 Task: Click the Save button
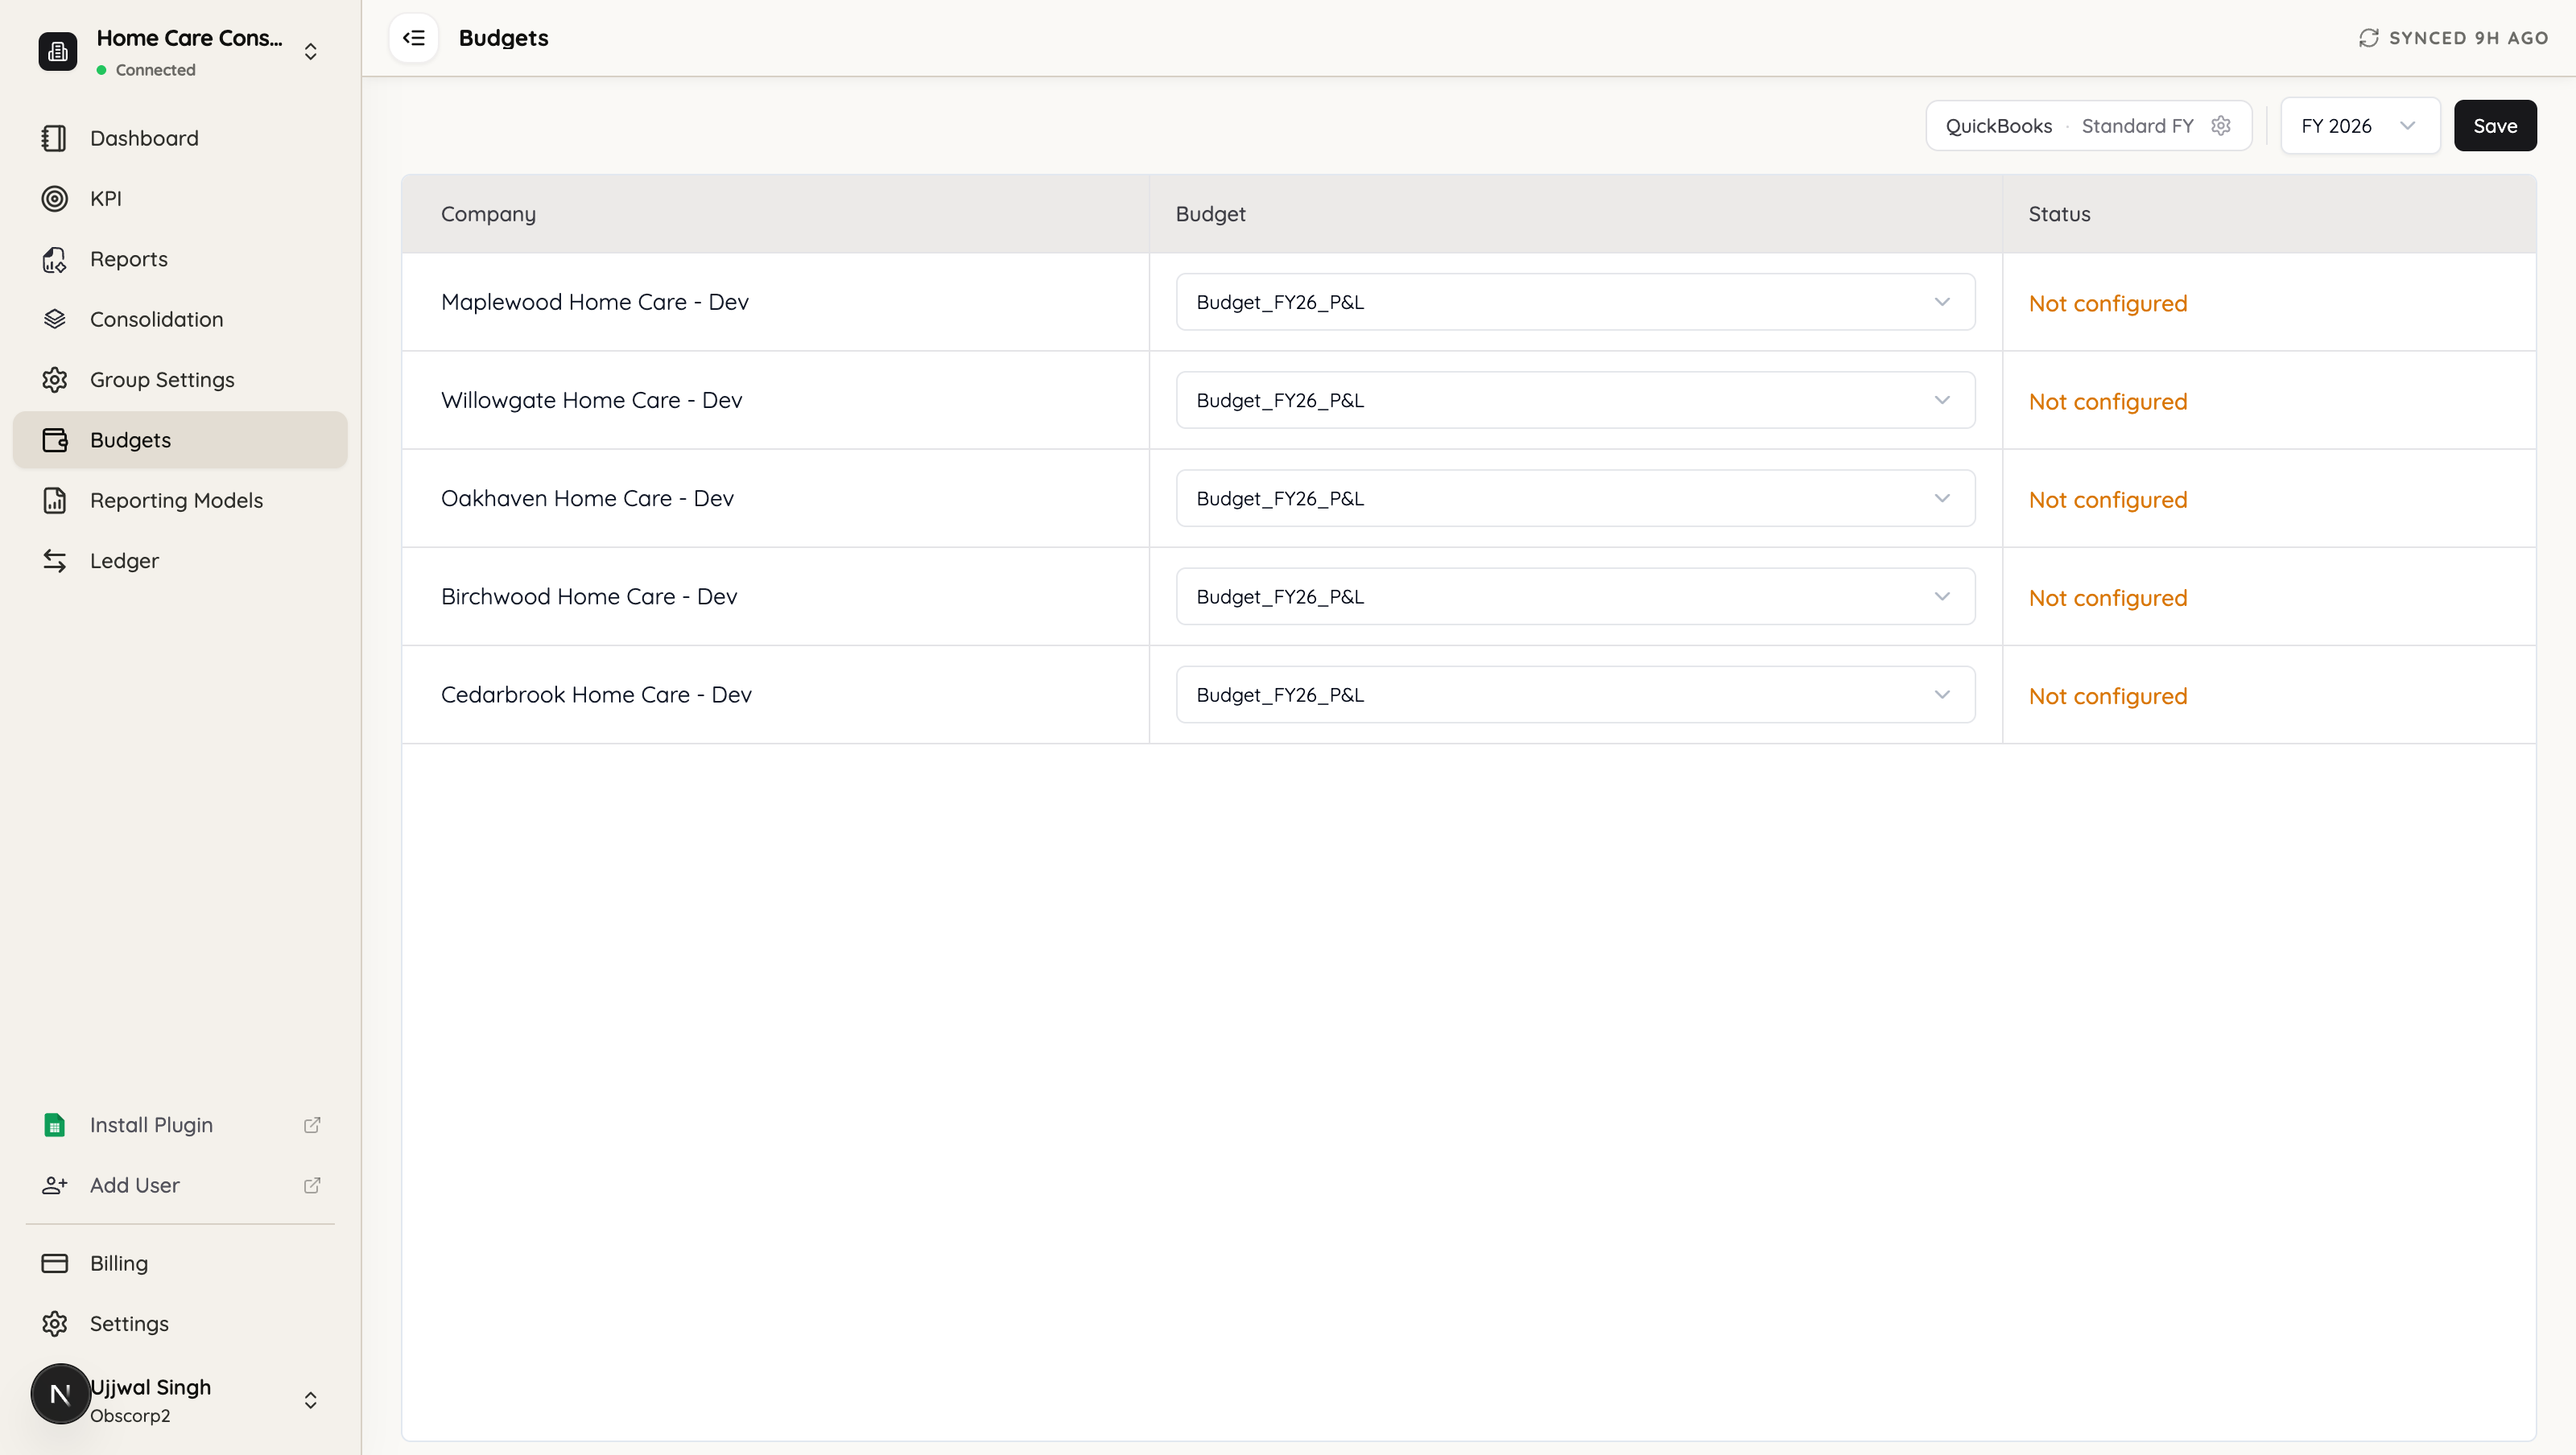point(2495,126)
